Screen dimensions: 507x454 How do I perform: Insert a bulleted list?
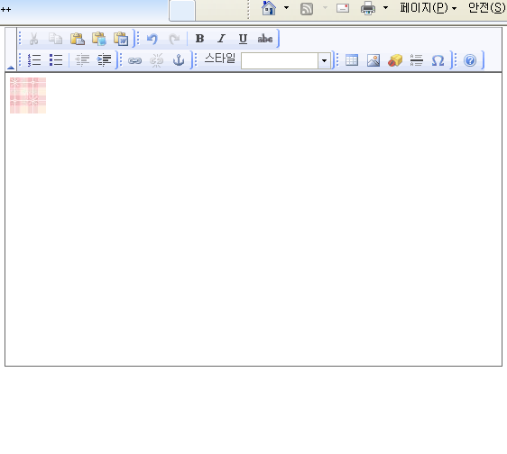click(56, 60)
